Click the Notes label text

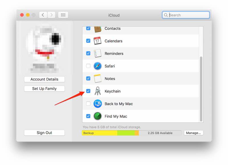tap(110, 79)
